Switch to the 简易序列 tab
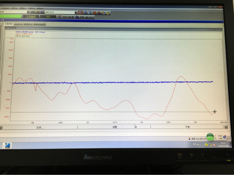Viewport: 234px width, 175px height. 28,24
